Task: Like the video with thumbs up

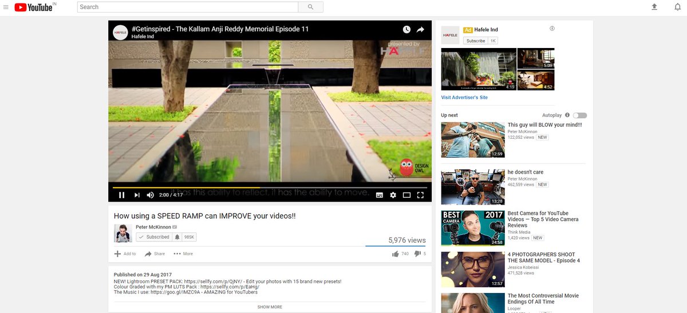Action: (396, 254)
